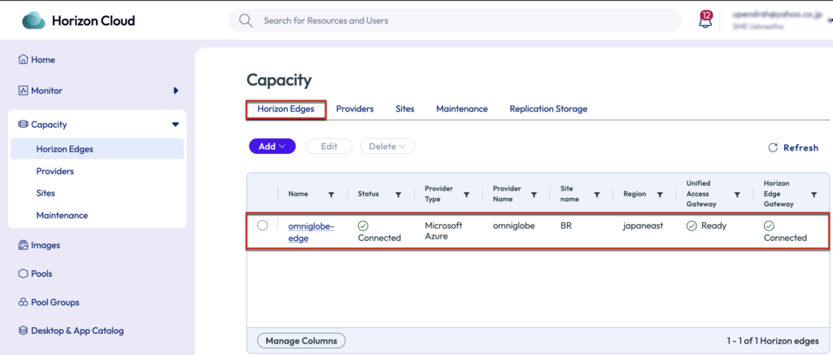Select the omniglobe-edge row radio button

pyautogui.click(x=262, y=226)
